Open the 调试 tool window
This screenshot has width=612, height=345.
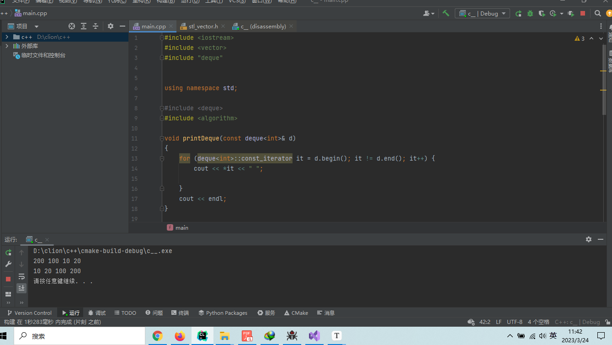pos(96,313)
